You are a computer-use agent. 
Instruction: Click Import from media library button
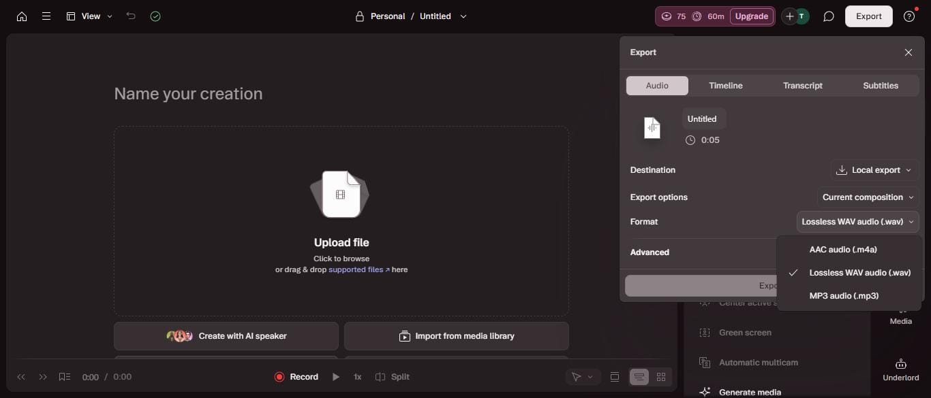(x=457, y=336)
